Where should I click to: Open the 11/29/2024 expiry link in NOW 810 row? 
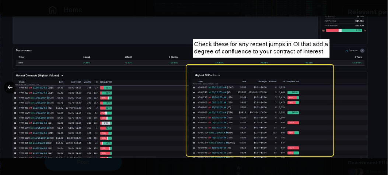pos(39,93)
